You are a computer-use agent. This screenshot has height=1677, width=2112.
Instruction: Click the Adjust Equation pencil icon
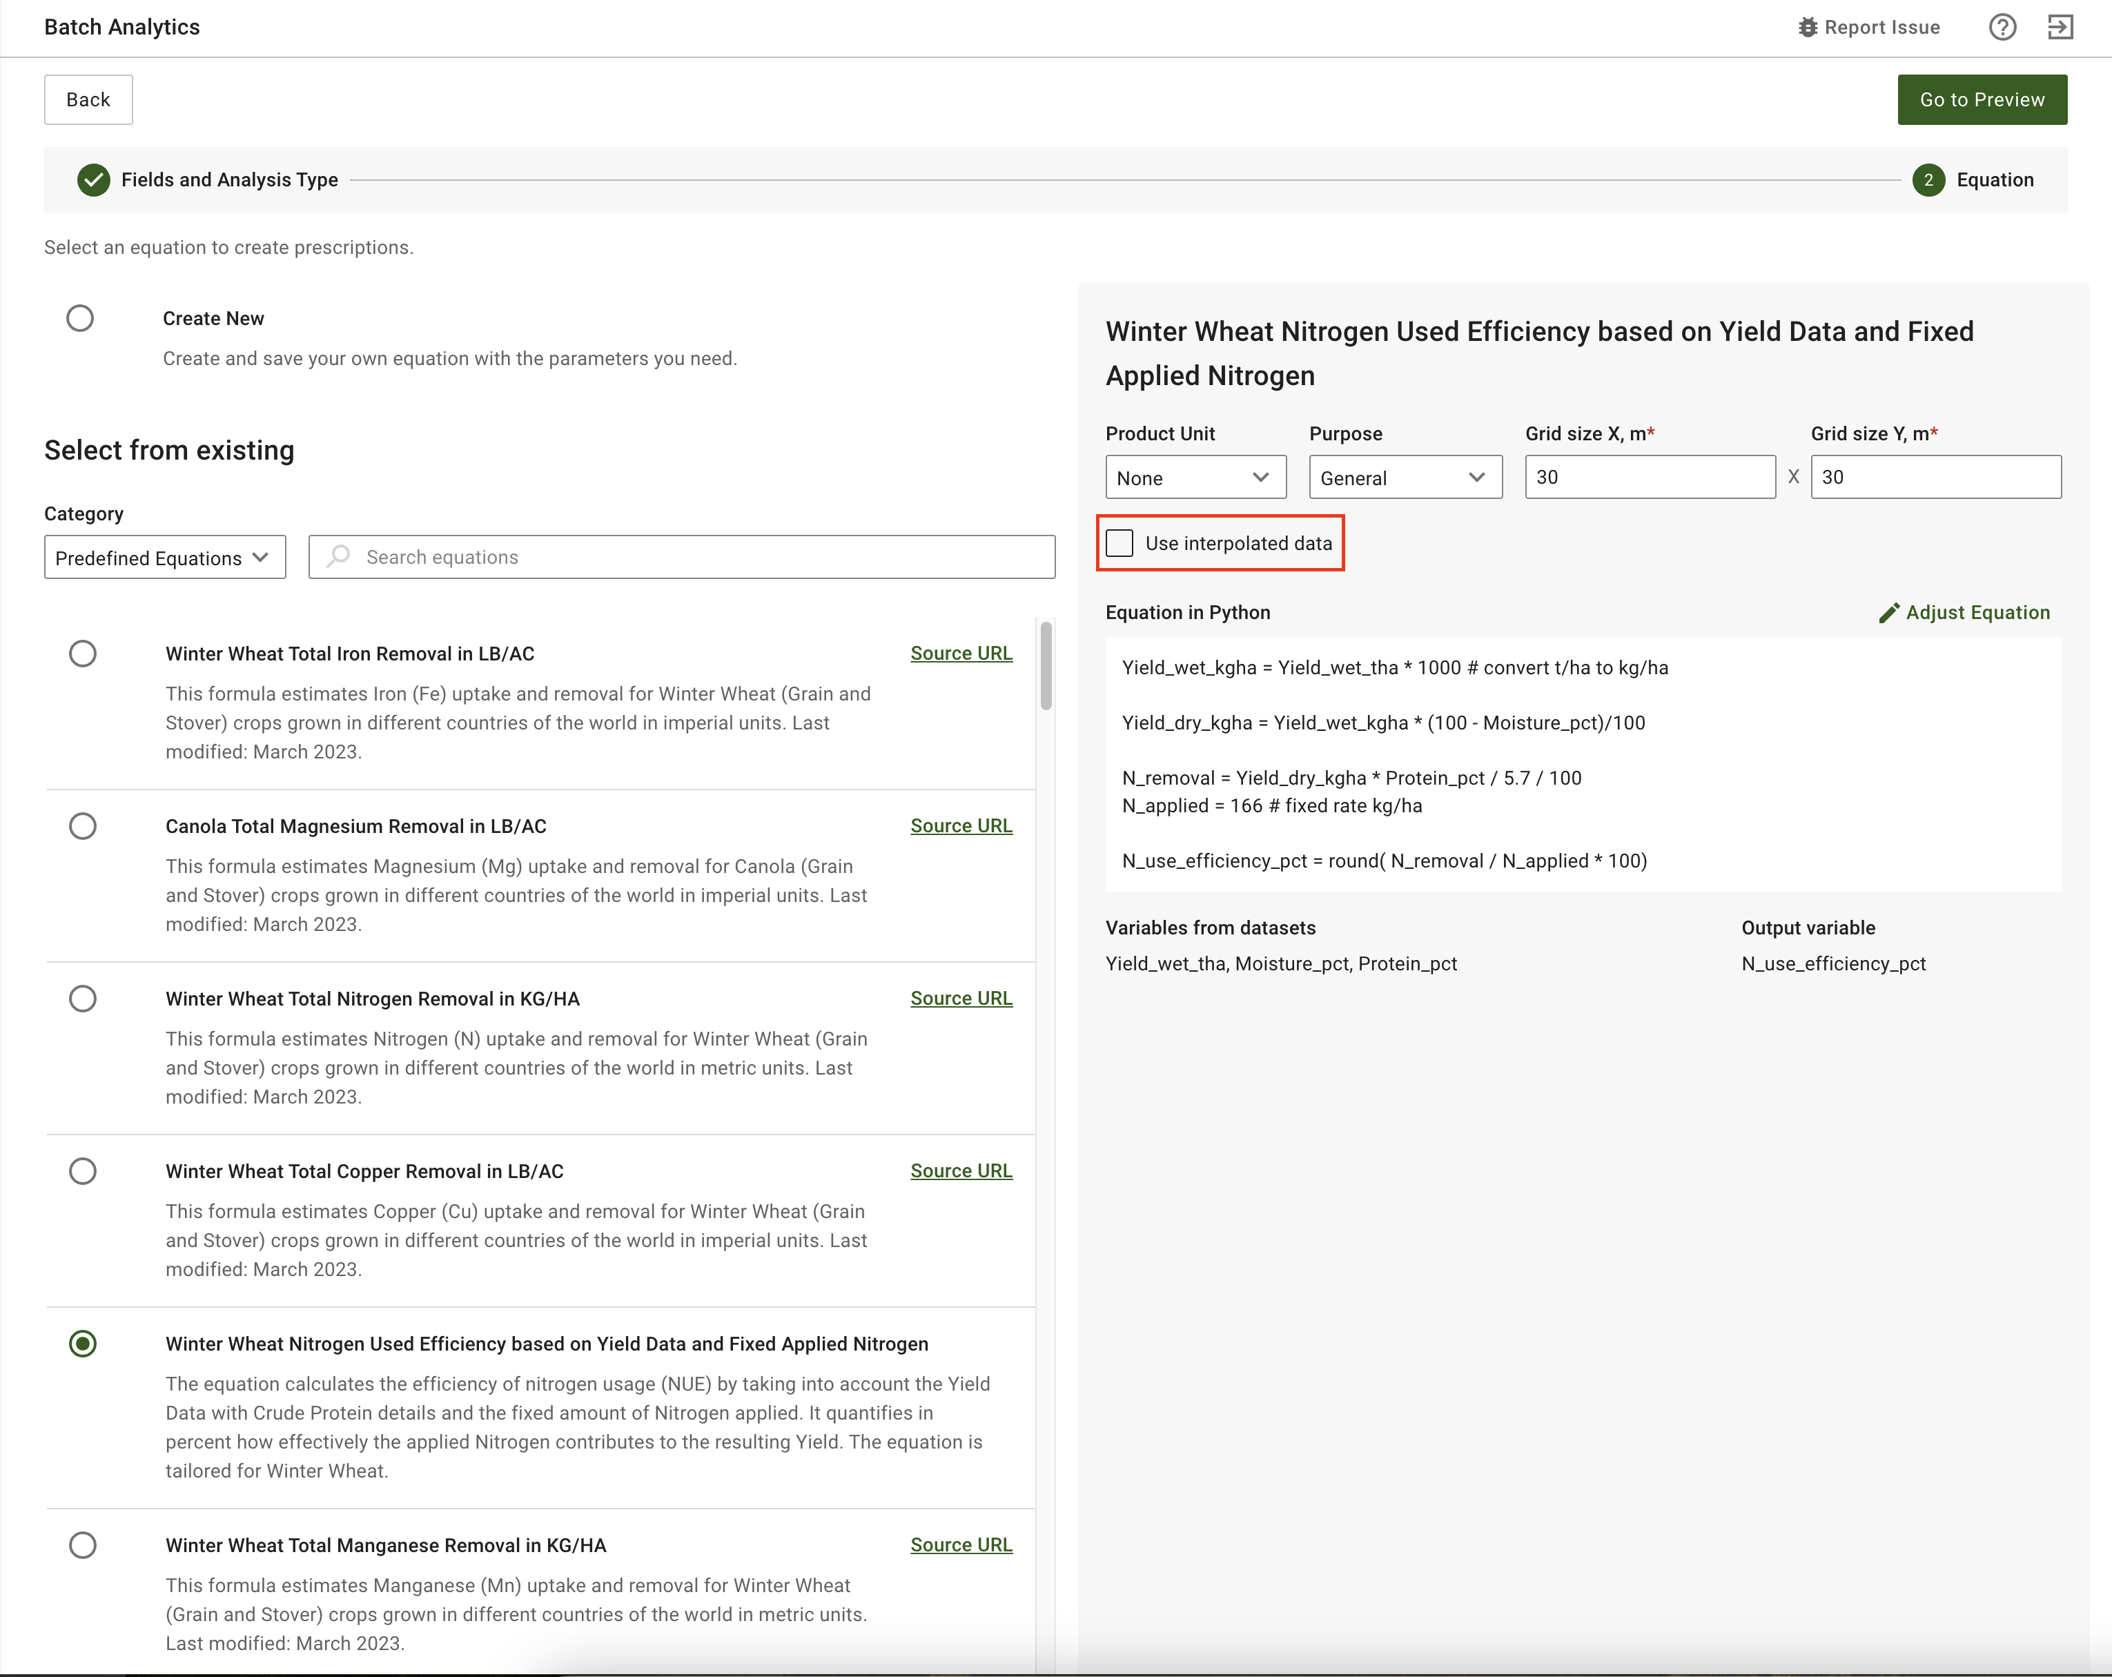(1888, 612)
